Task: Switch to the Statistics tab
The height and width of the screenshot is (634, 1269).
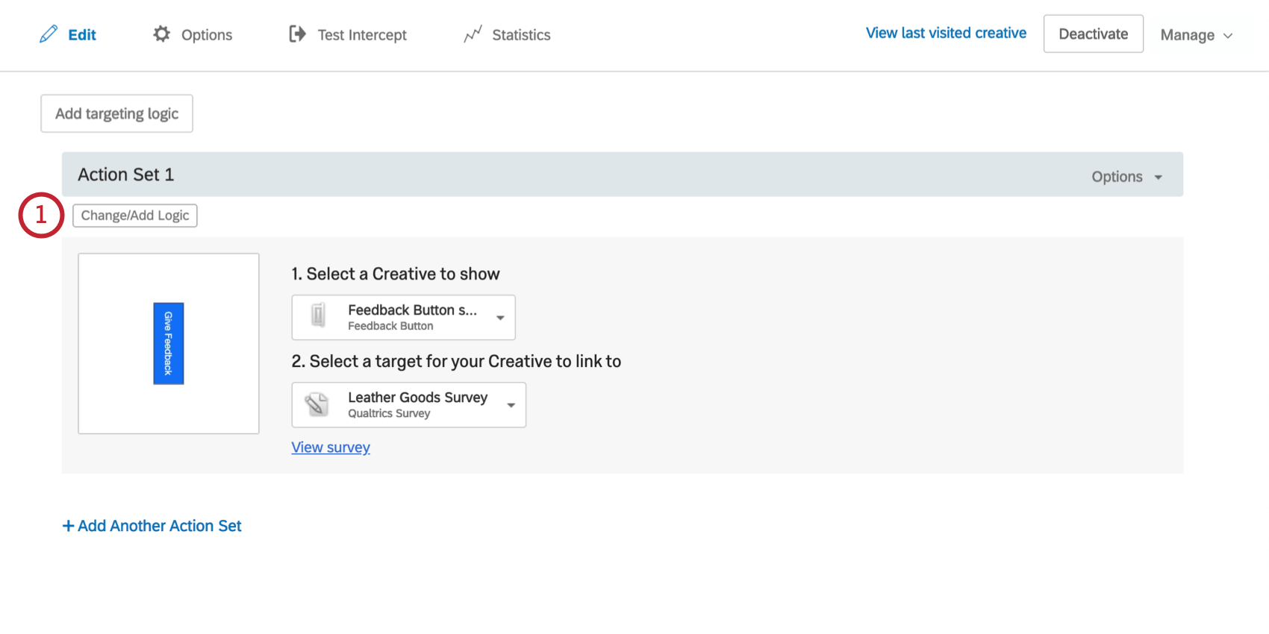Action: tap(521, 35)
